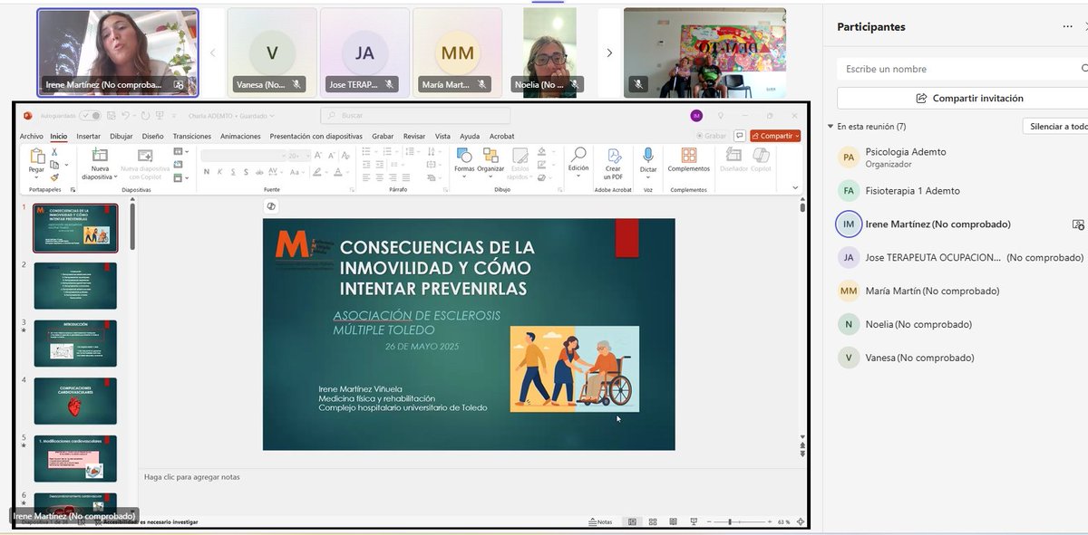Viewport: 1088px width, 535px height.
Task: Click the Edición magnifier icon
Action: click(x=578, y=155)
